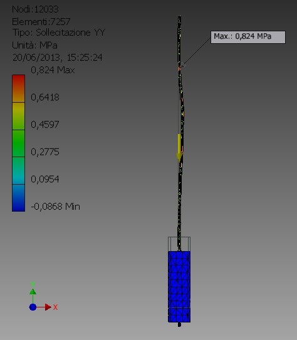Click the small pin below the cylinder
The height and width of the screenshot is (340, 297).
[179, 324]
